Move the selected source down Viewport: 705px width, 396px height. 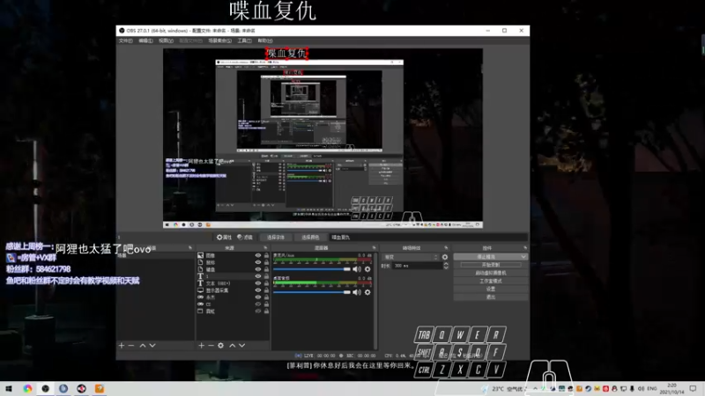pyautogui.click(x=241, y=345)
